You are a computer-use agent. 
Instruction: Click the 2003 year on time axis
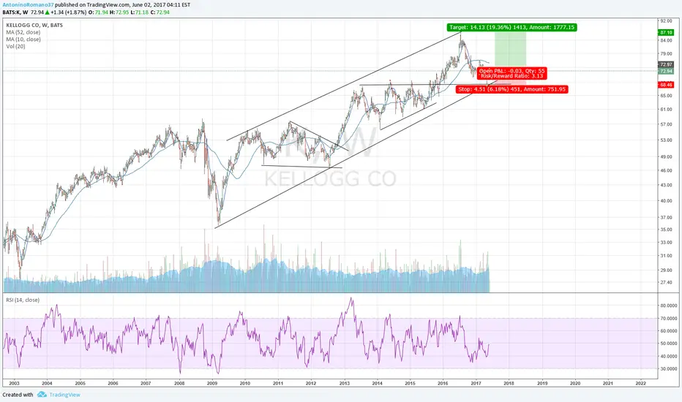(x=14, y=383)
